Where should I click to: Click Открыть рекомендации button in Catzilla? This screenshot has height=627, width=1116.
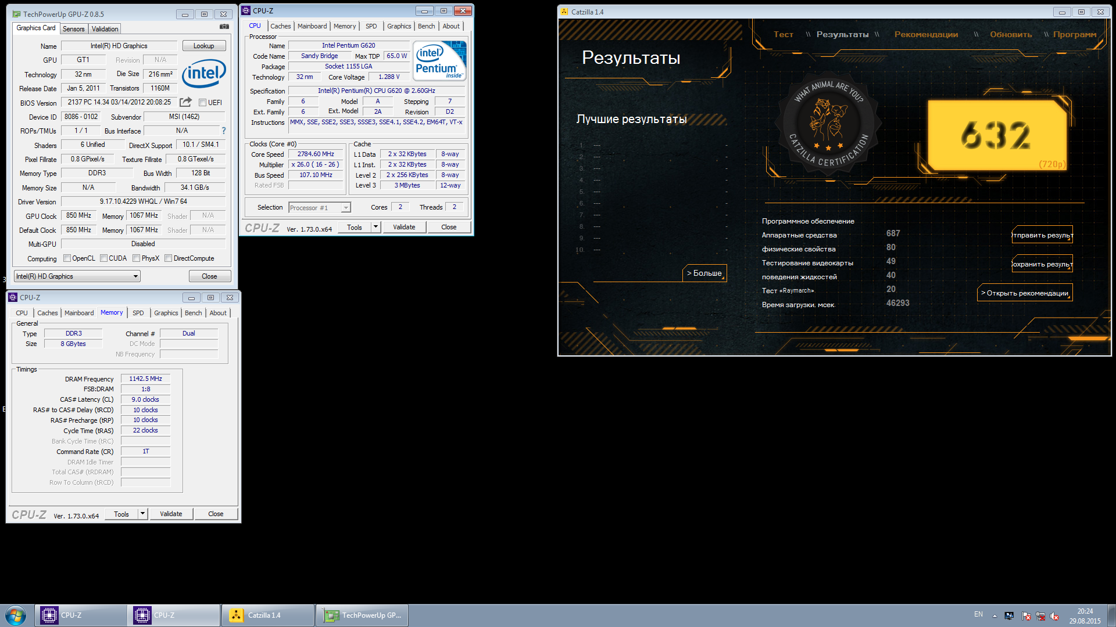click(1025, 293)
